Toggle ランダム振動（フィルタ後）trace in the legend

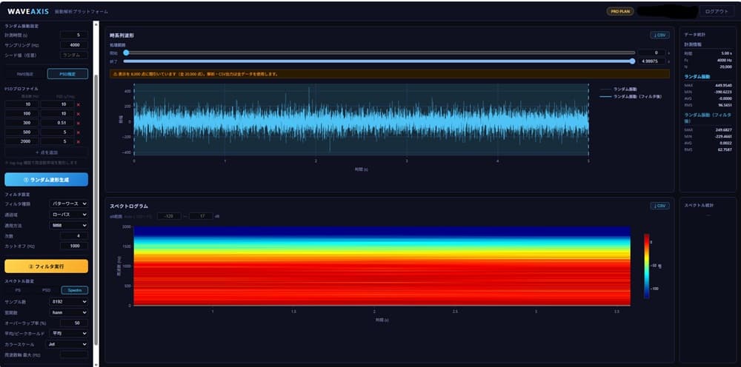coord(631,96)
